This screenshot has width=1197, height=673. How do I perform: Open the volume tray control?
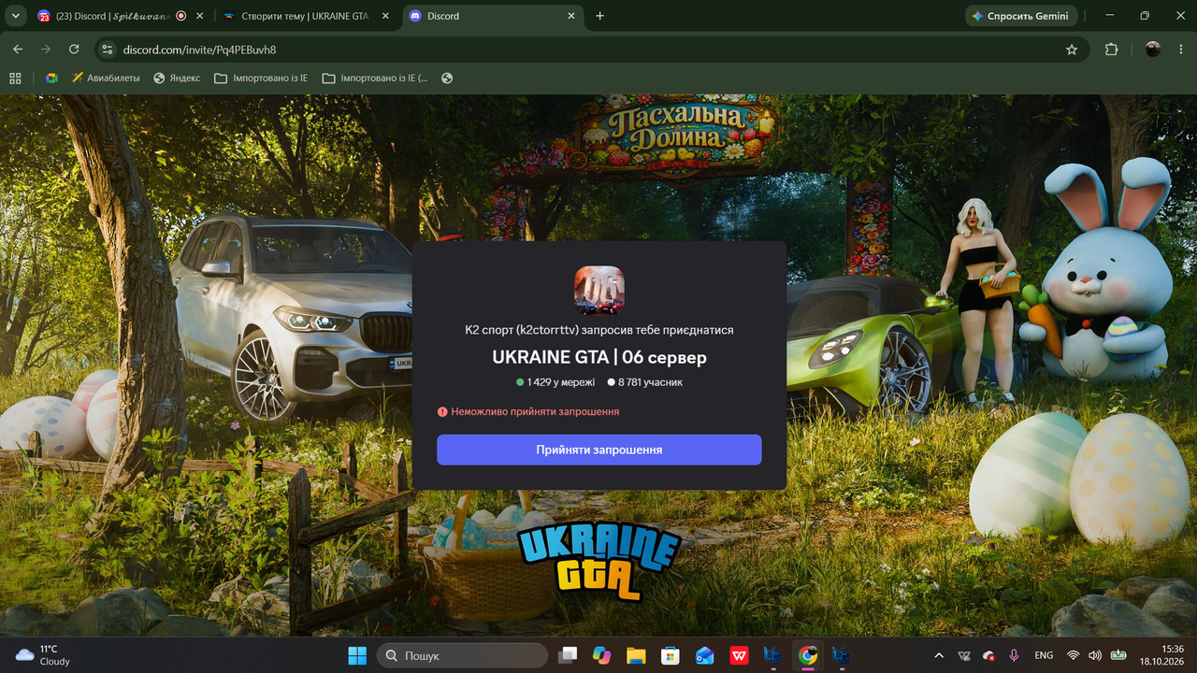pos(1095,655)
